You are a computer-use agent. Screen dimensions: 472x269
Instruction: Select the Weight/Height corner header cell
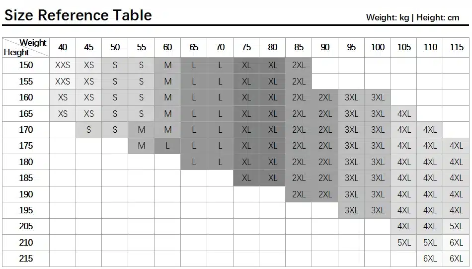[x=25, y=47]
